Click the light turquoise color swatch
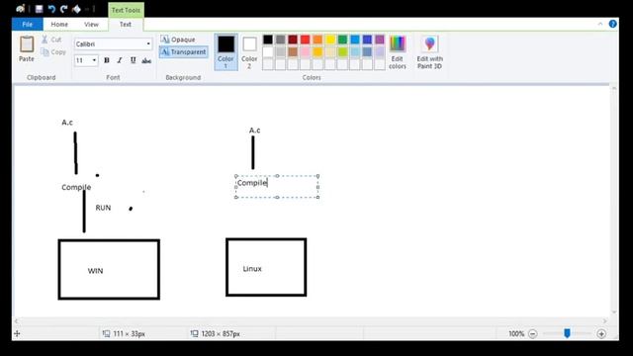 (x=355, y=51)
